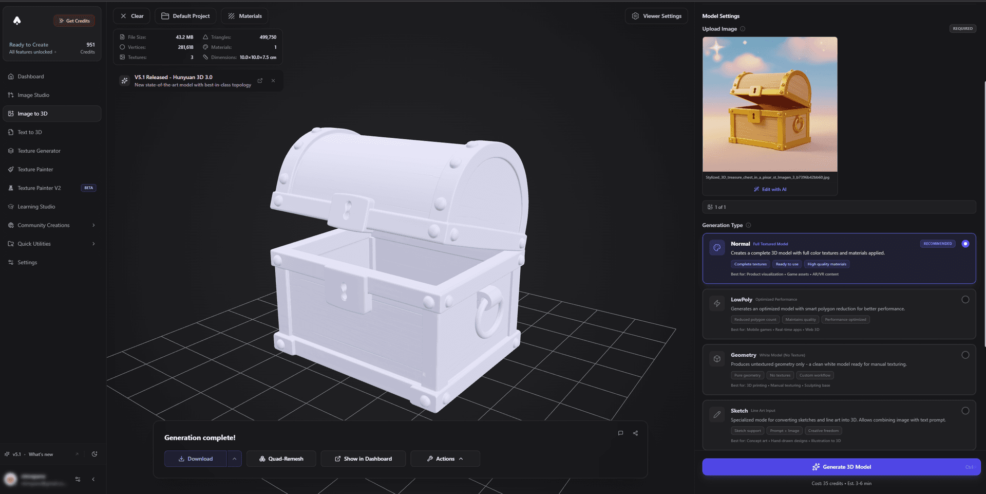
Task: Click the treasure chest image thumbnail
Action: coord(769,104)
